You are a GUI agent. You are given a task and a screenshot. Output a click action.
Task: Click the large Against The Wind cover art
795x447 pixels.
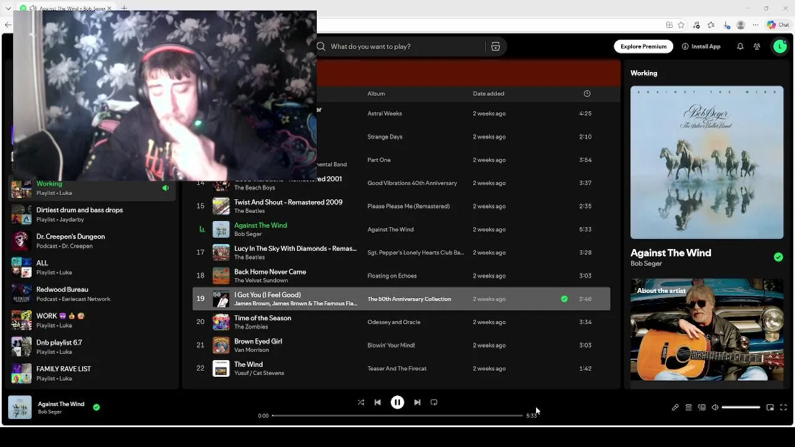click(707, 163)
